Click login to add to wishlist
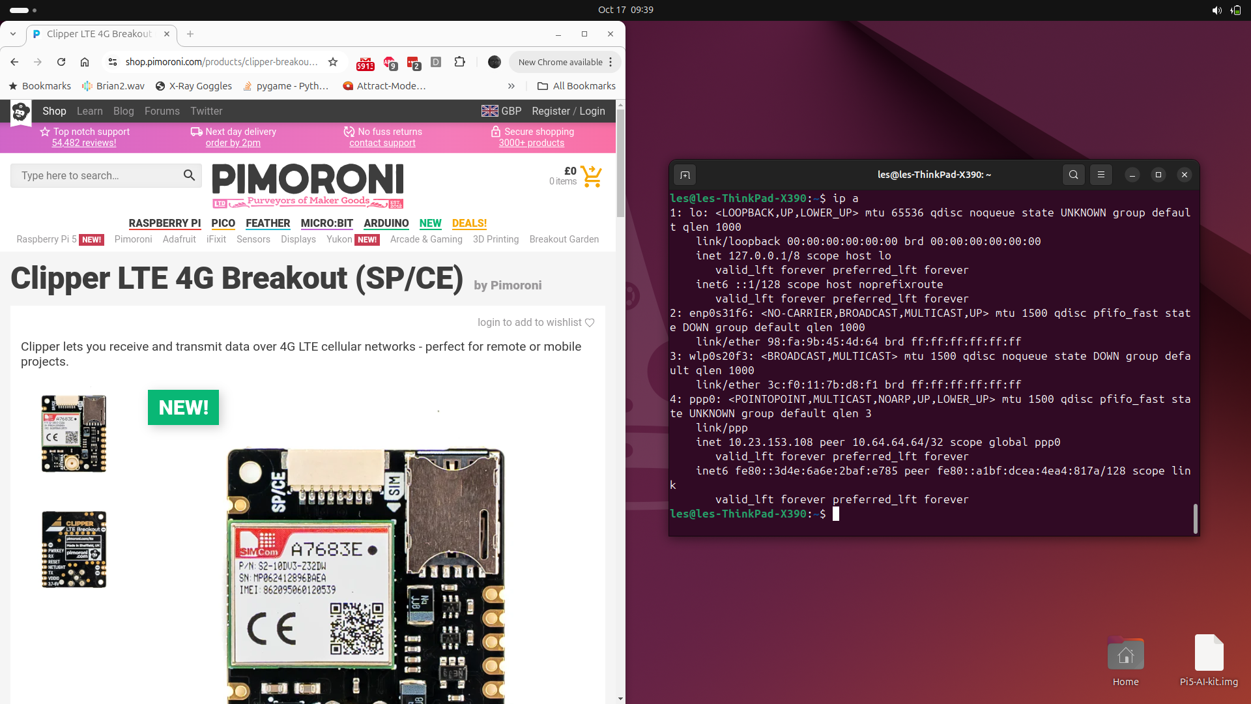This screenshot has width=1251, height=704. point(530,323)
